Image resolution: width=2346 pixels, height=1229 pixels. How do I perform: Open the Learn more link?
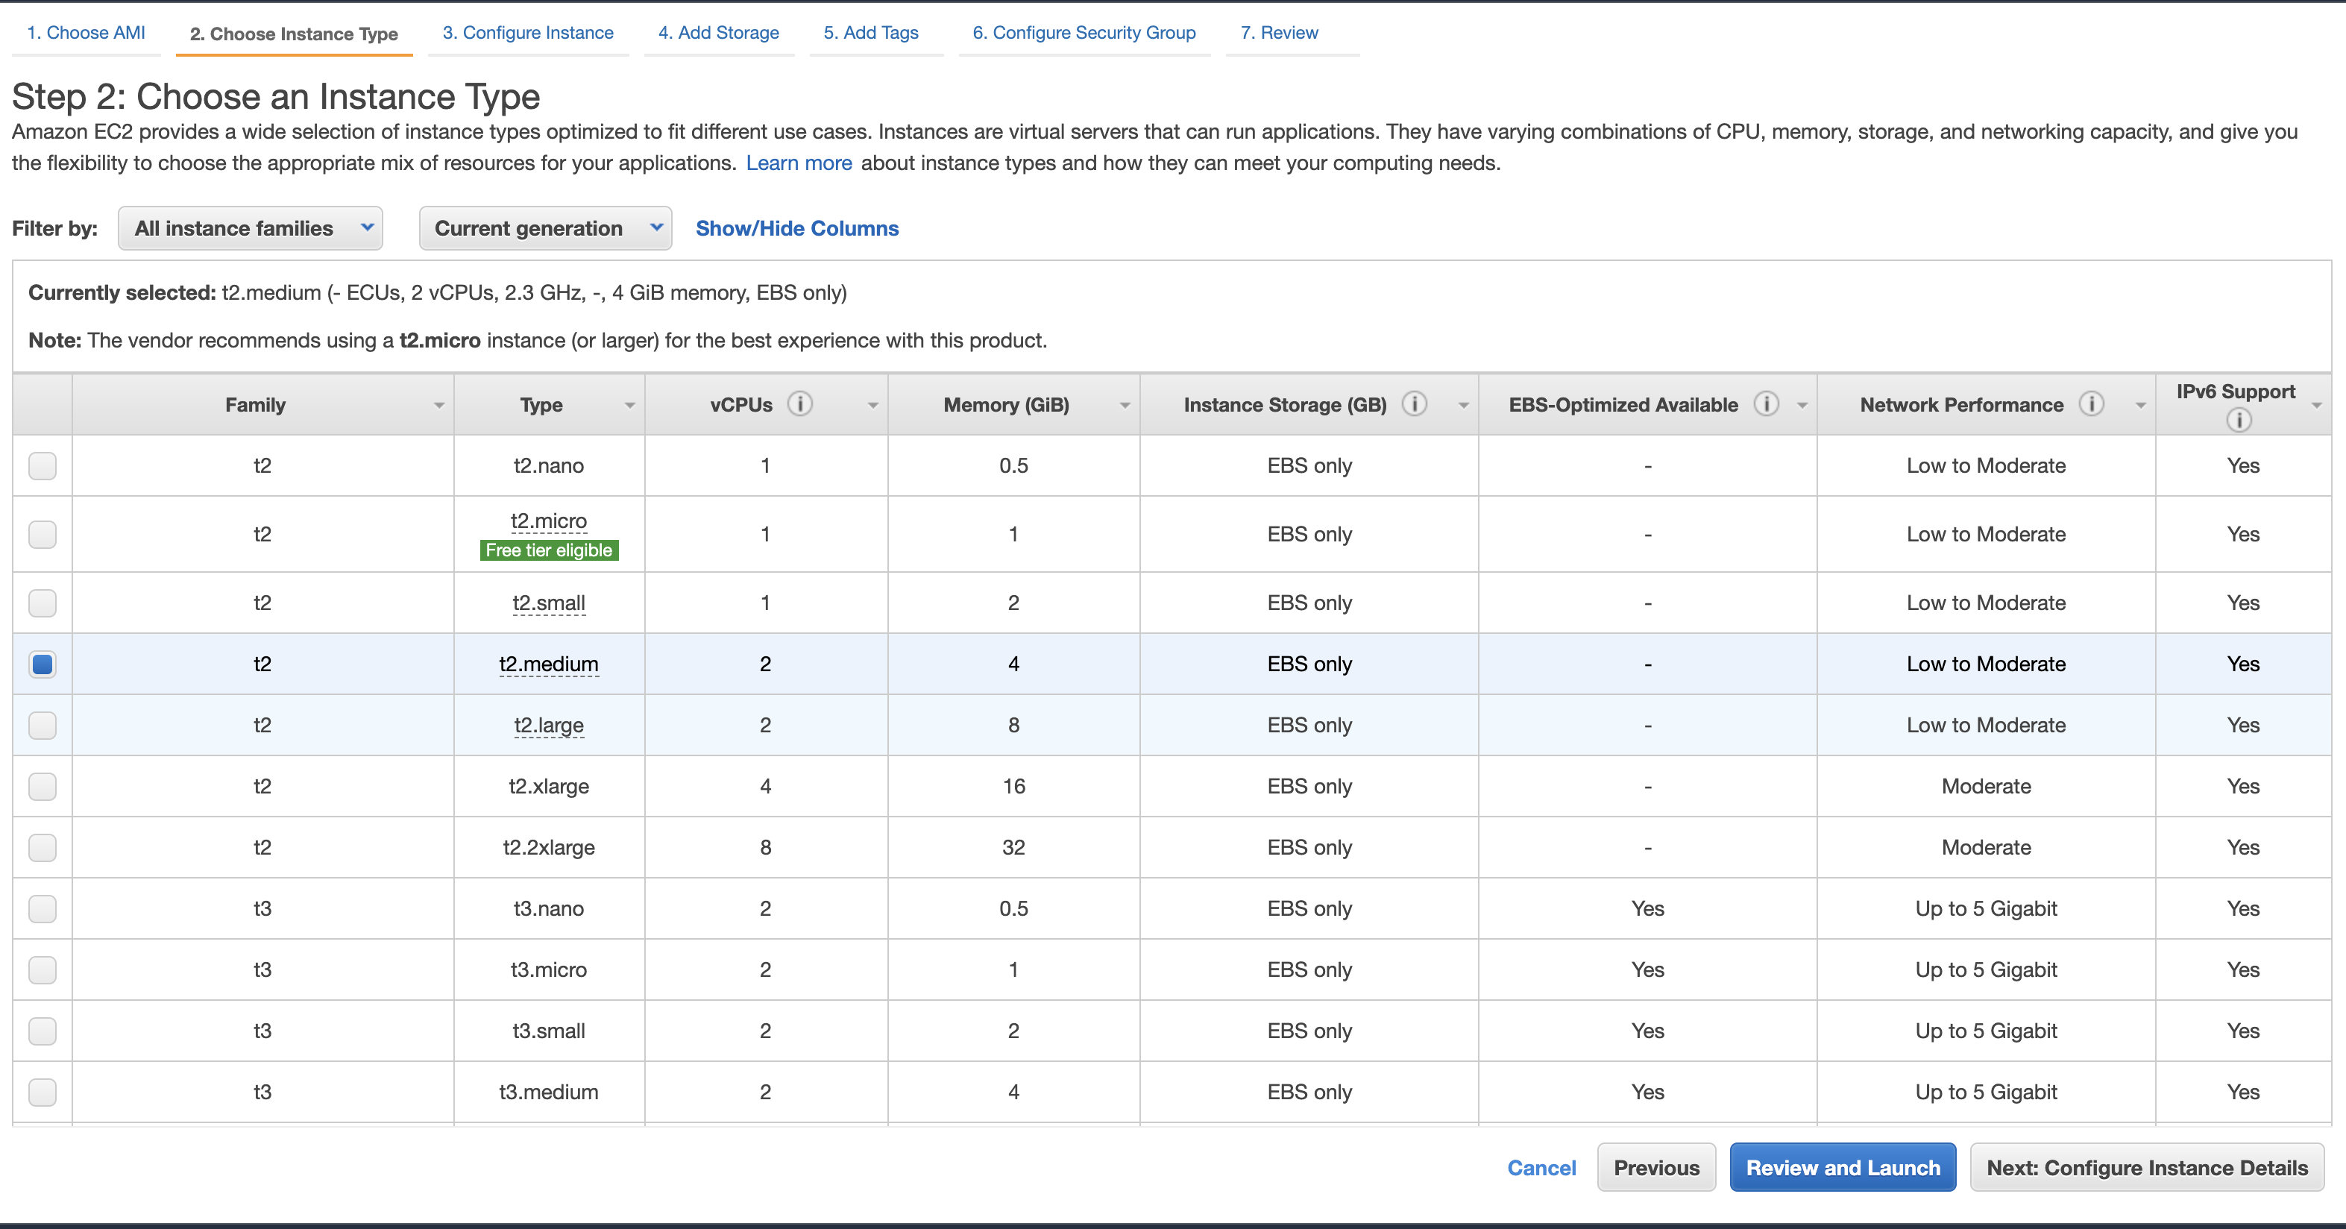(x=799, y=163)
